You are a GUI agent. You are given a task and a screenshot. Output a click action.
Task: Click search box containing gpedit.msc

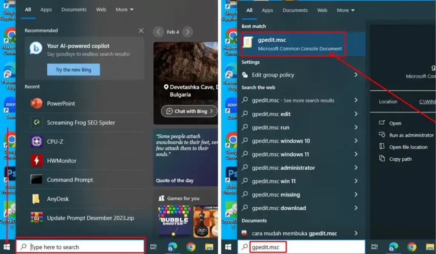coord(301,247)
